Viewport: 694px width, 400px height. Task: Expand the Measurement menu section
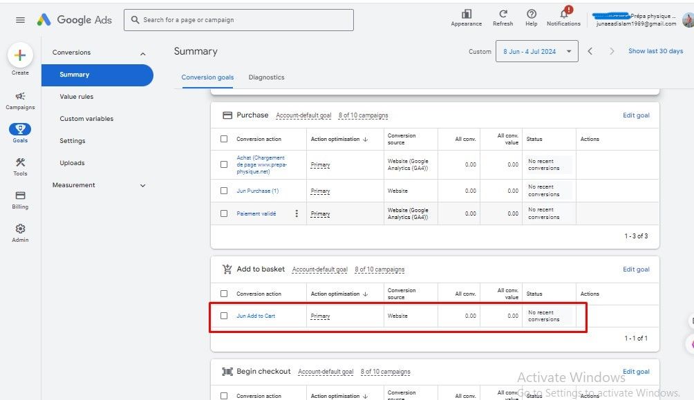[142, 185]
